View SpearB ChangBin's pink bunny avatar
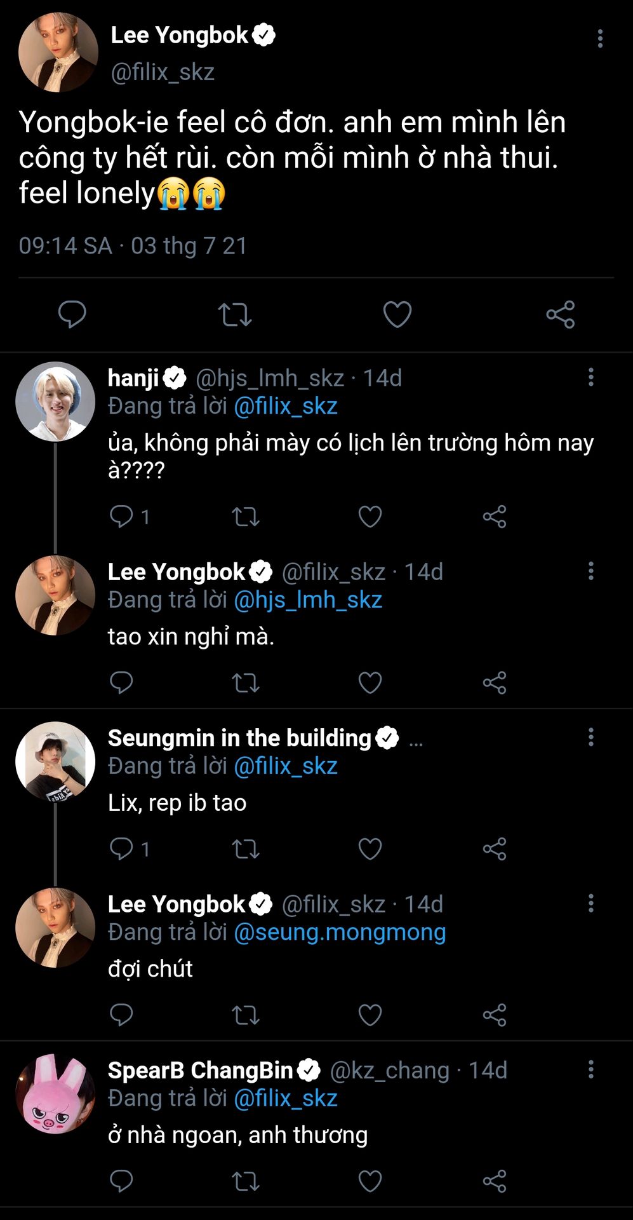 coord(55,1094)
